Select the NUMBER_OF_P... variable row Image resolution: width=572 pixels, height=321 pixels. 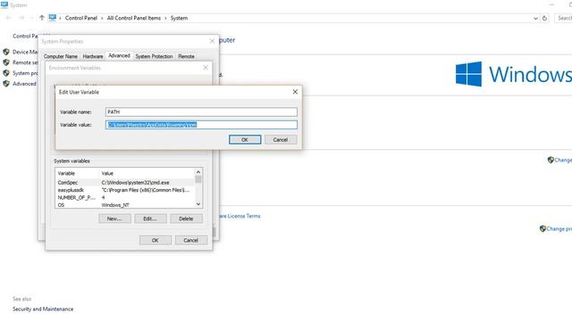pos(125,198)
